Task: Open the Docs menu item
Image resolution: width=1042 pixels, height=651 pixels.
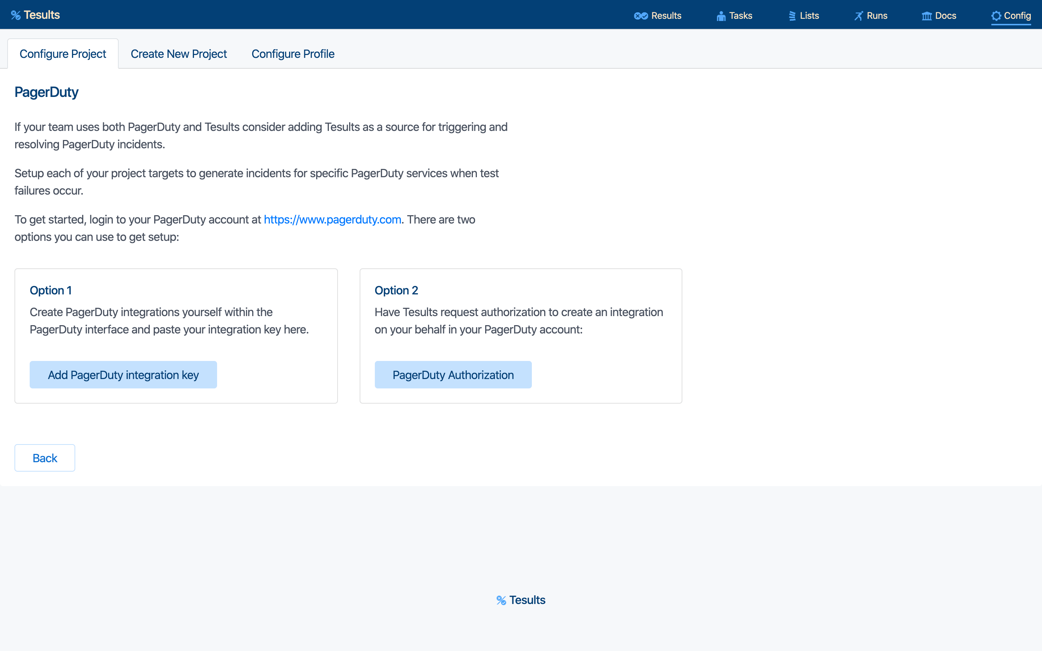Action: coord(939,16)
